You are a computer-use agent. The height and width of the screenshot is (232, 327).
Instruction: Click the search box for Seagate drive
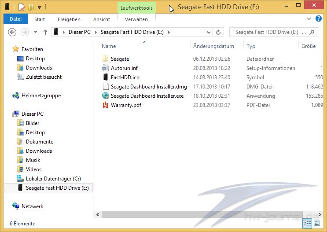[x=268, y=32]
